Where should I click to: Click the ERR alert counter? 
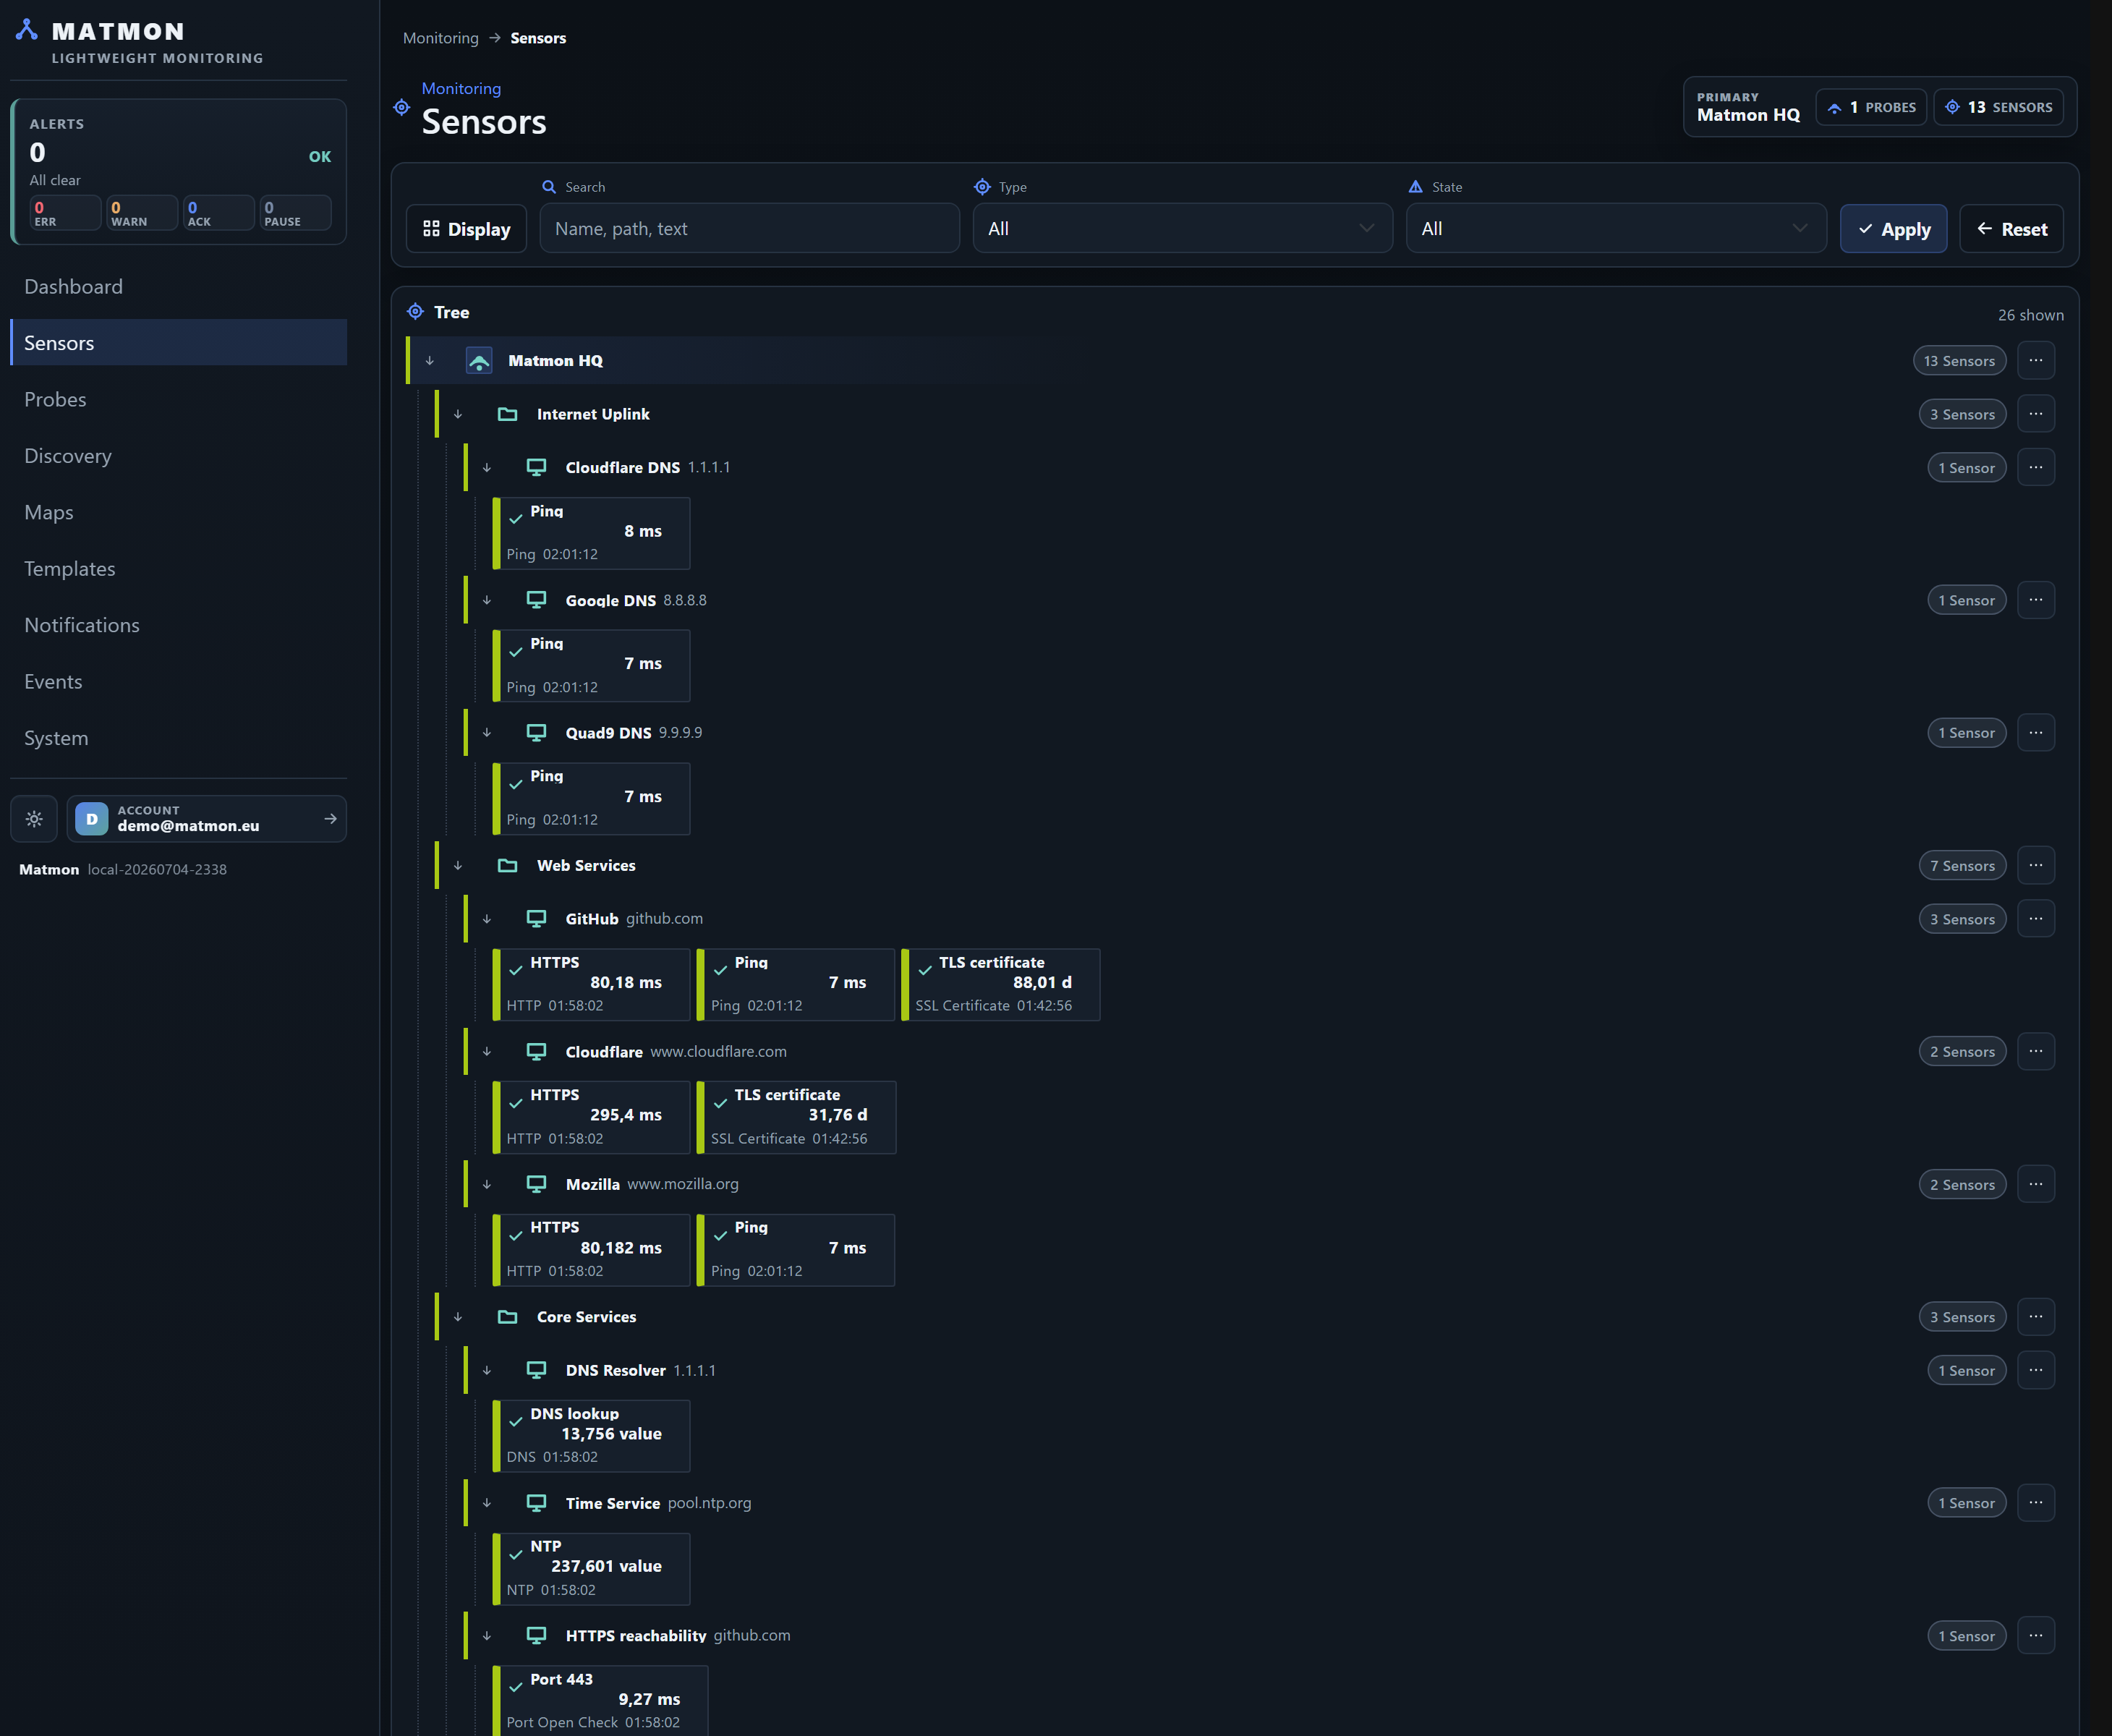pyautogui.click(x=65, y=213)
